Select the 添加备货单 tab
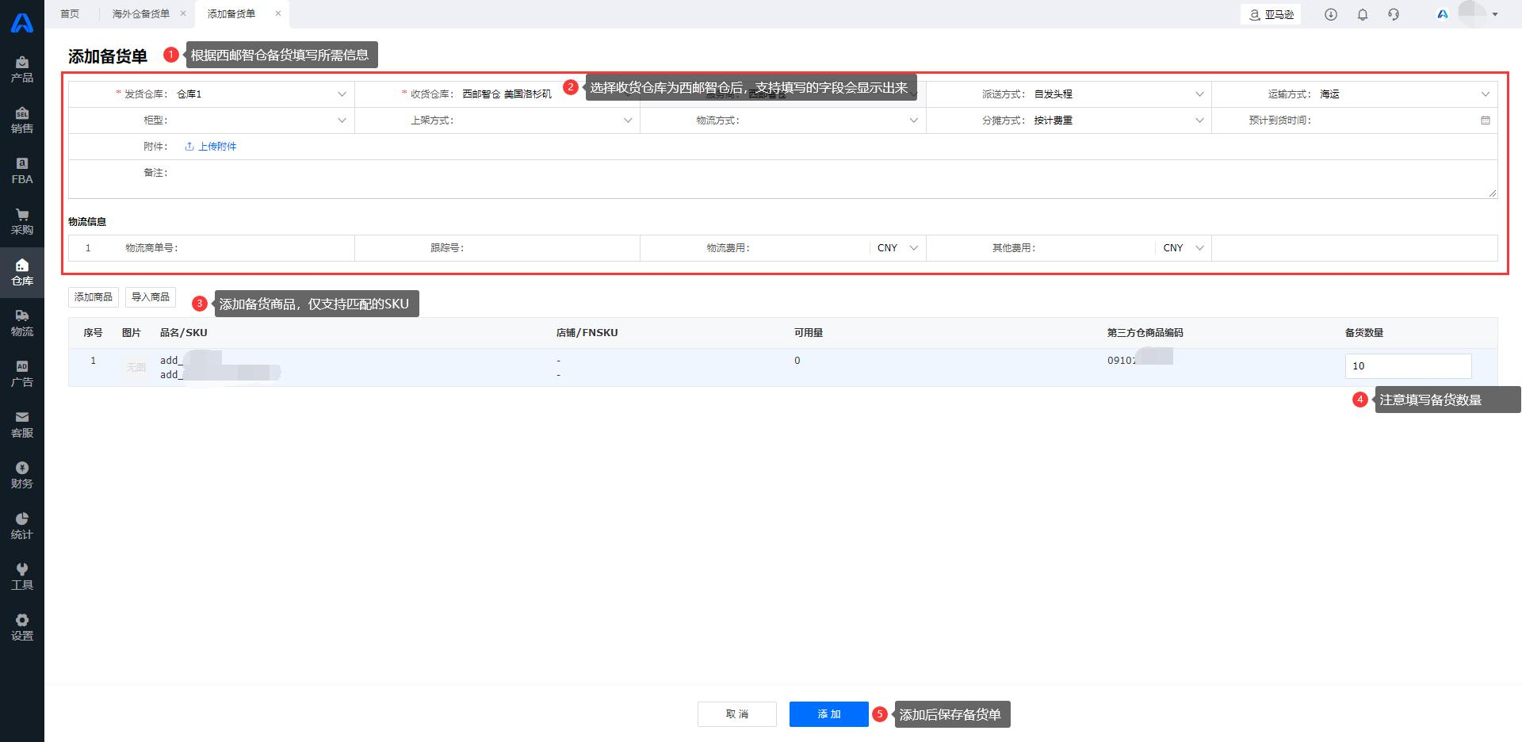The width and height of the screenshot is (1522, 742). coord(231,13)
